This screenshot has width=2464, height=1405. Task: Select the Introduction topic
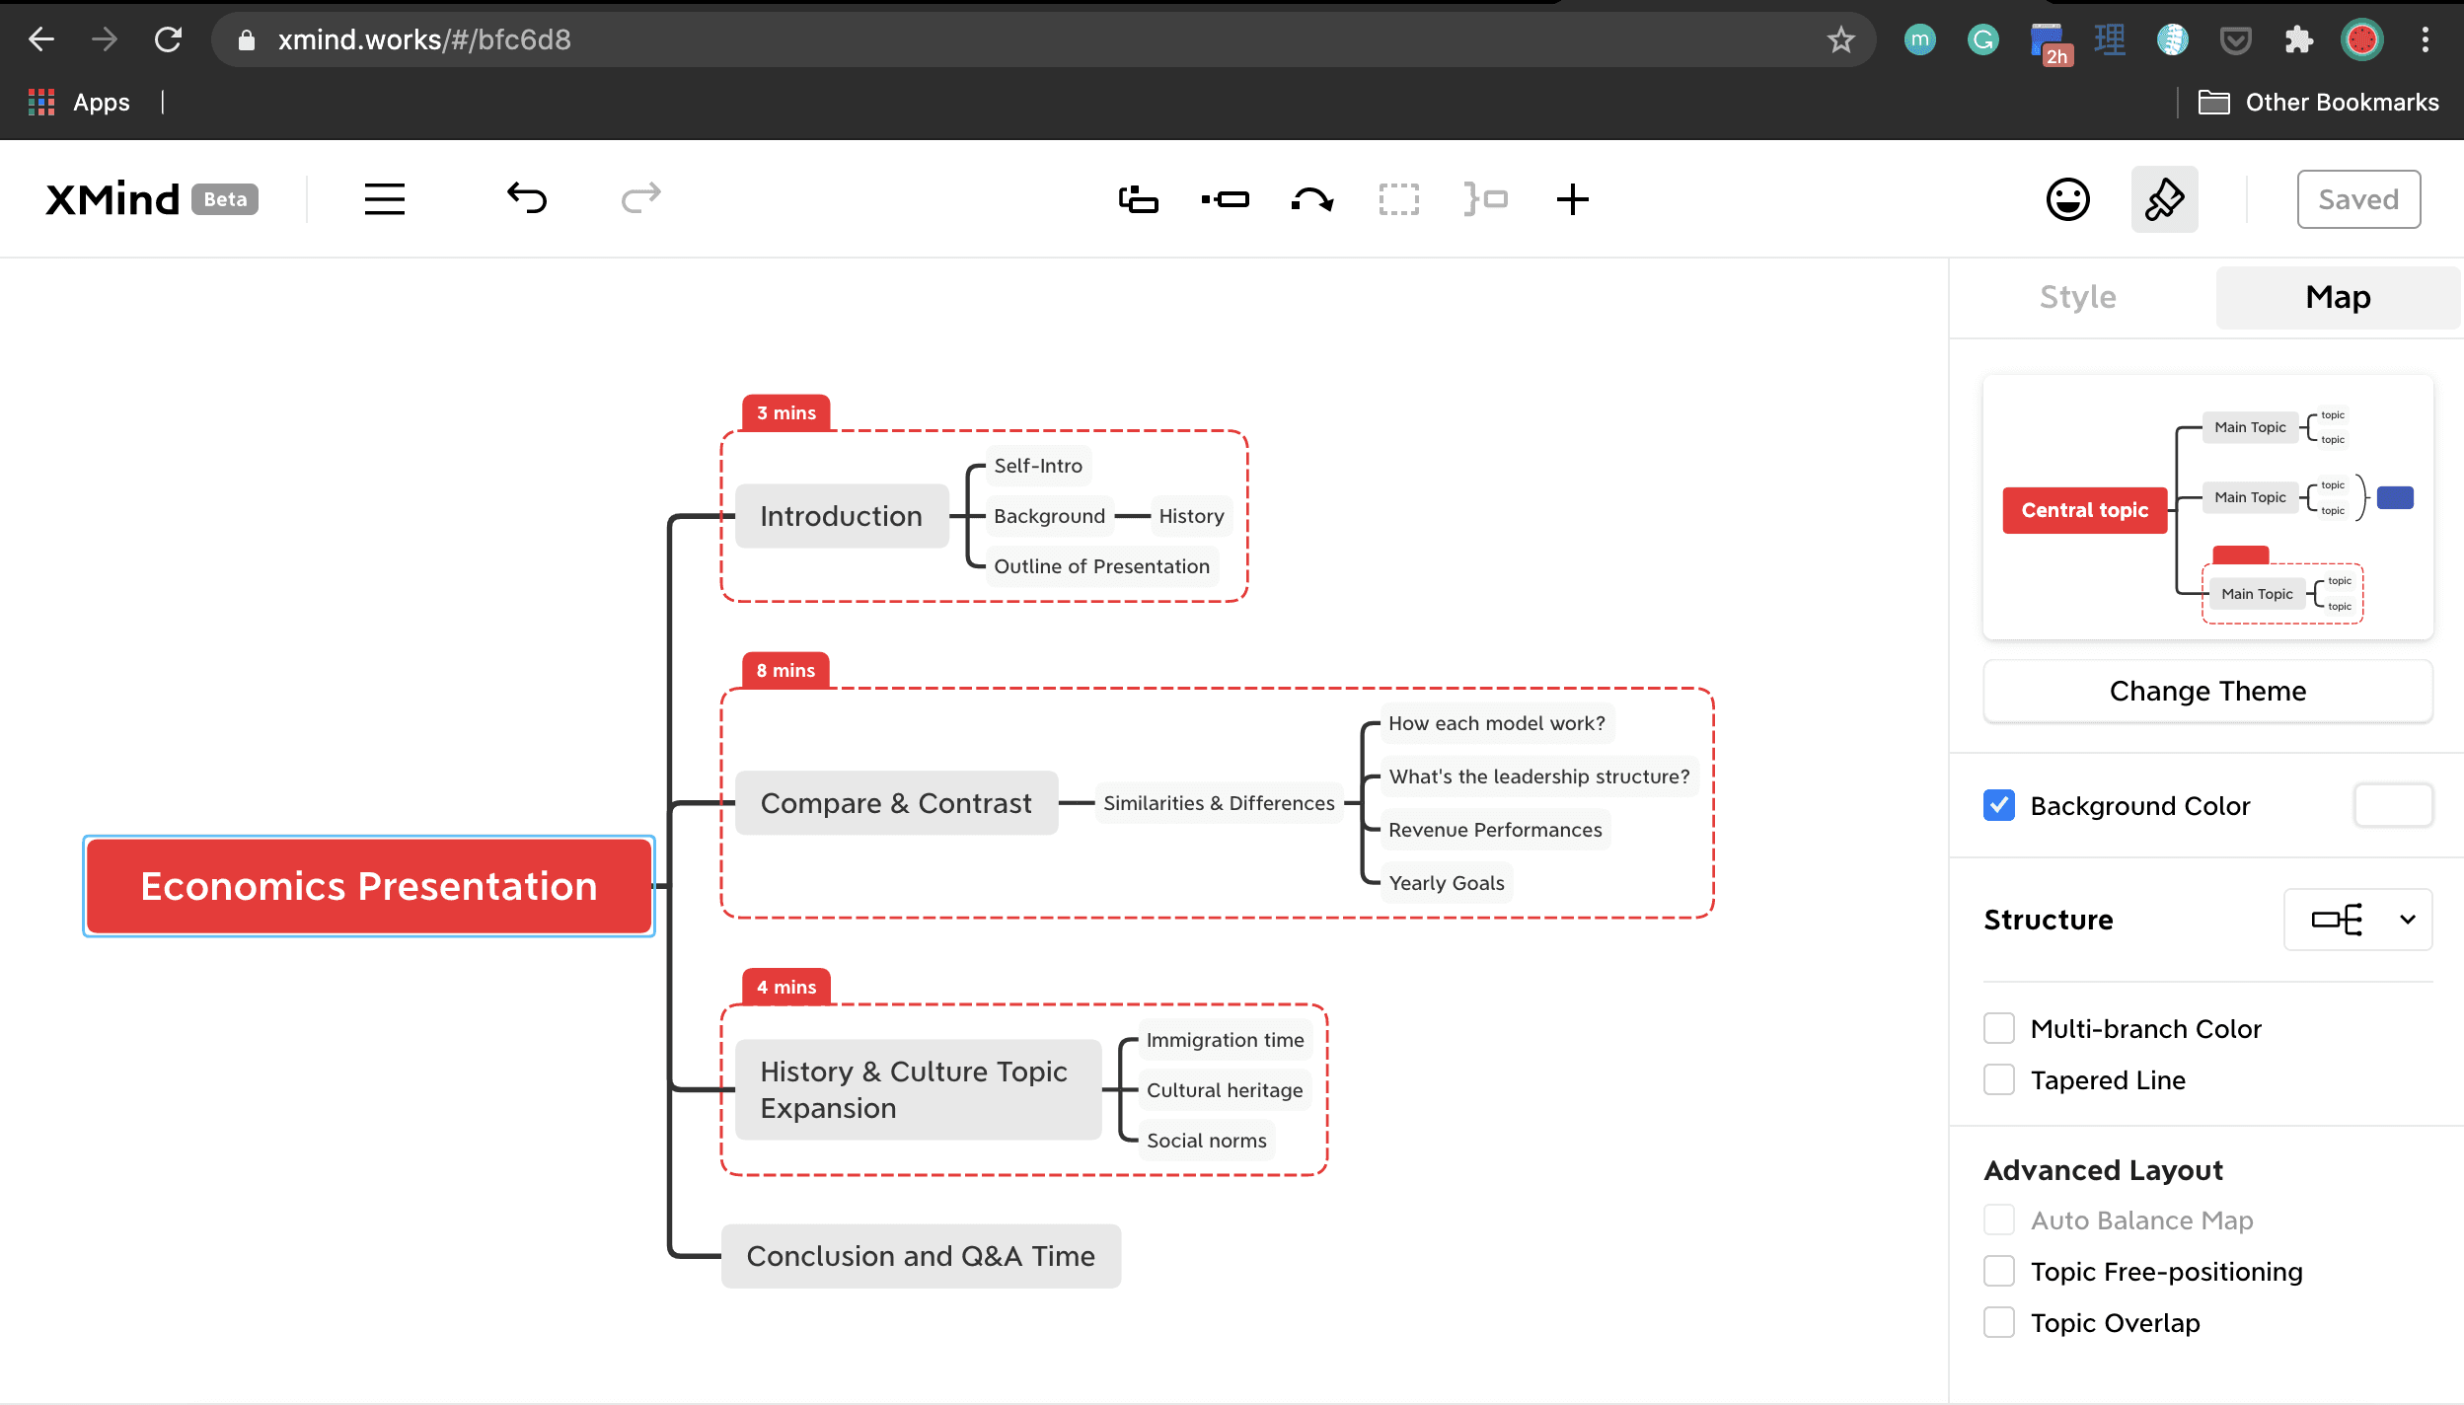842,516
